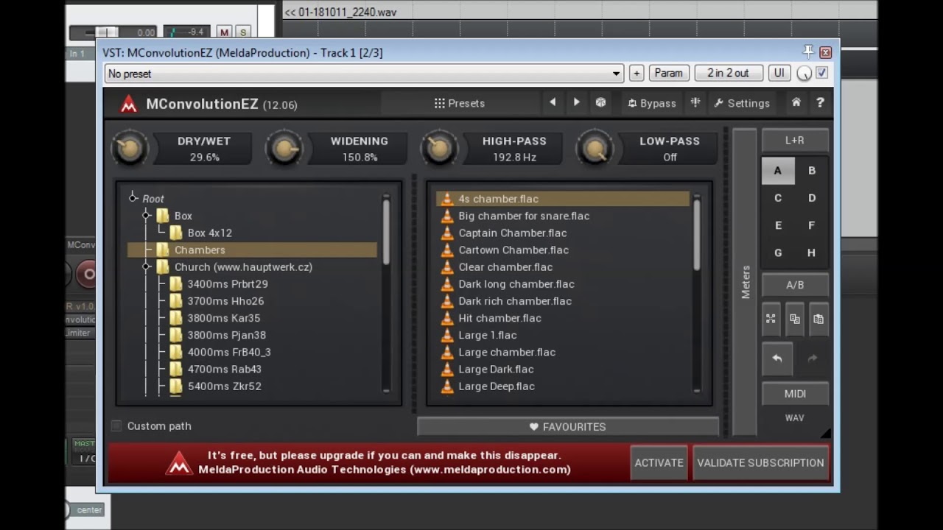Click the VALIDATE SUBSCRIPTION button
The image size is (943, 530).
pyautogui.click(x=760, y=463)
